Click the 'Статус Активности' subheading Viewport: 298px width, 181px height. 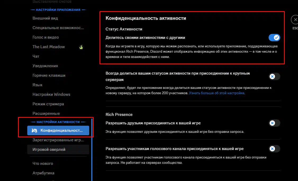coord(124,29)
